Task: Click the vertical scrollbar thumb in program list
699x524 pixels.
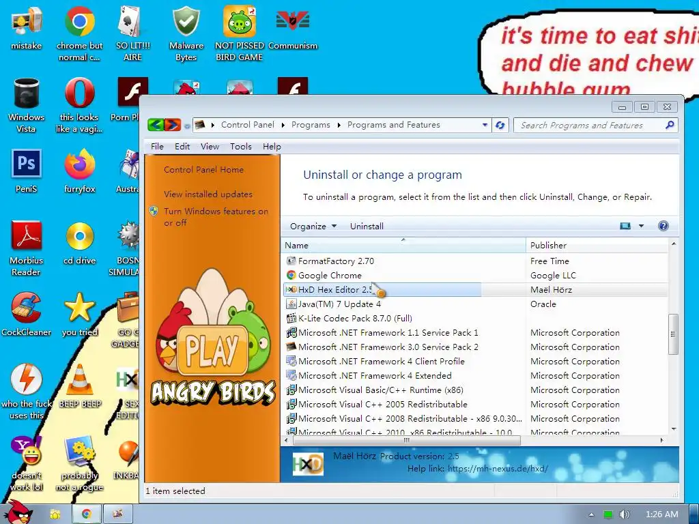Action: pos(673,334)
